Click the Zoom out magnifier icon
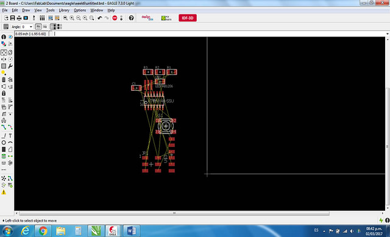 tap(79, 18)
